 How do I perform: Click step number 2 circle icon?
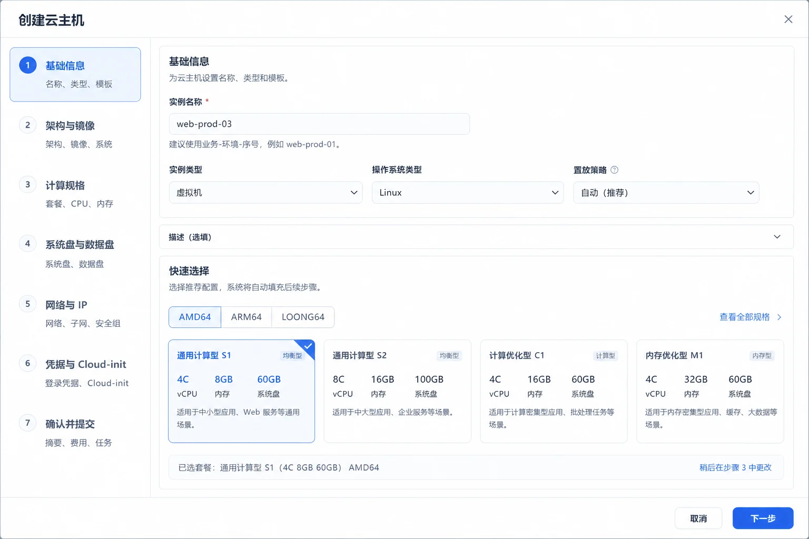tap(28, 125)
